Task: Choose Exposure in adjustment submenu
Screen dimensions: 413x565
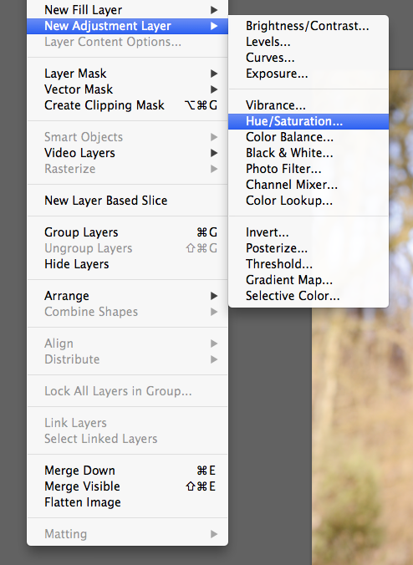Action: pos(308,74)
